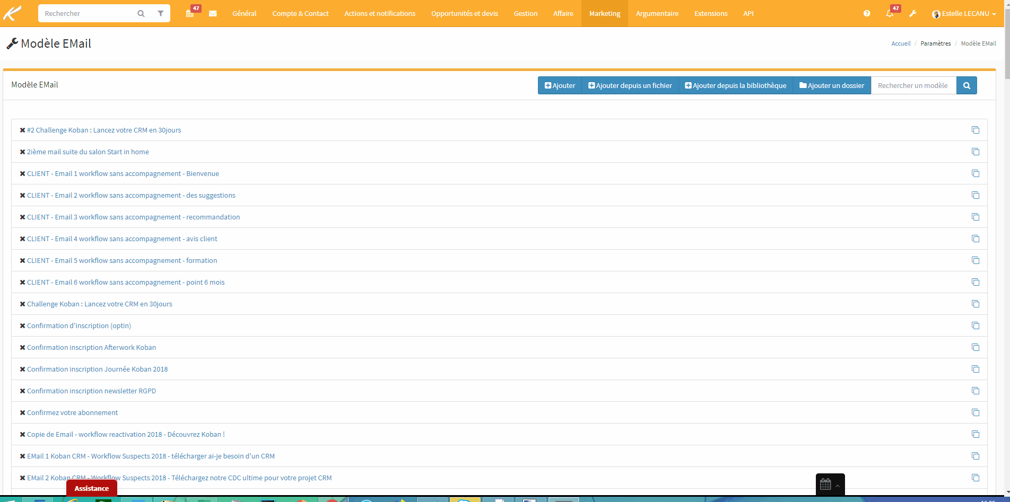The width and height of the screenshot is (1010, 502).
Task: Click copy icon for 'Confirmation d'inscription (optin)'
Action: [x=976, y=325]
